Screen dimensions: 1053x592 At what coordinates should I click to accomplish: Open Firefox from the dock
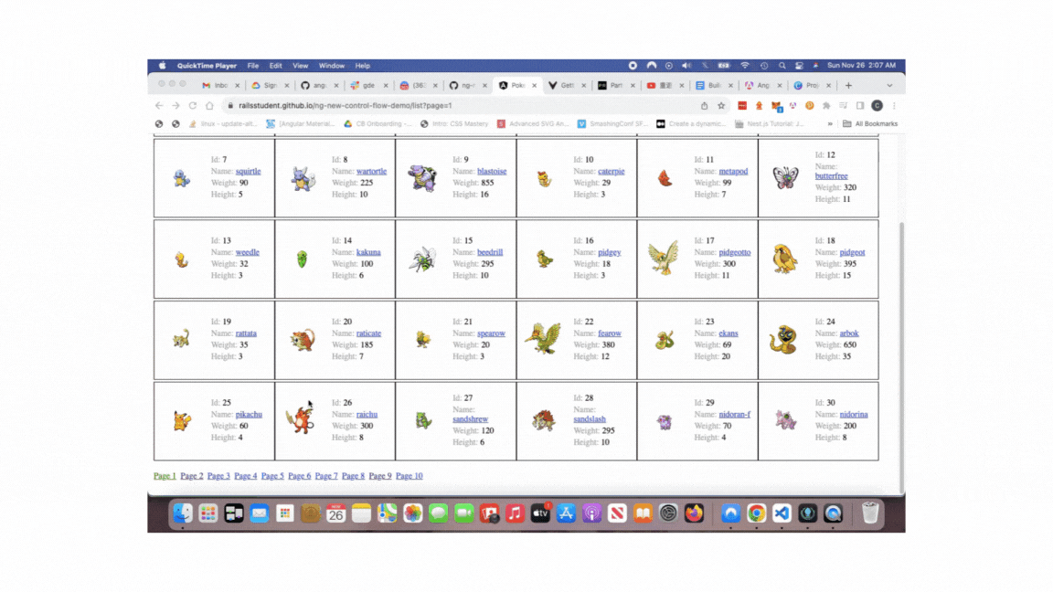pyautogui.click(x=694, y=513)
